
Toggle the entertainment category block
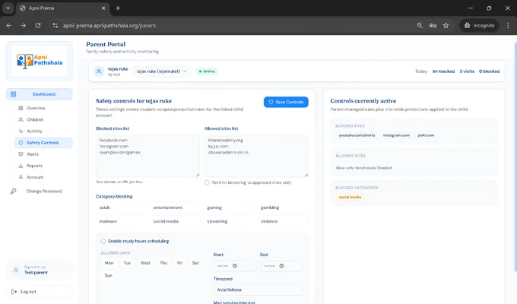(175, 207)
